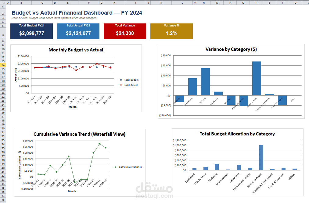This screenshot has width=309, height=203.
Task: Click the tallest bar in Total Budget Allocation chart
Action: click(x=261, y=157)
